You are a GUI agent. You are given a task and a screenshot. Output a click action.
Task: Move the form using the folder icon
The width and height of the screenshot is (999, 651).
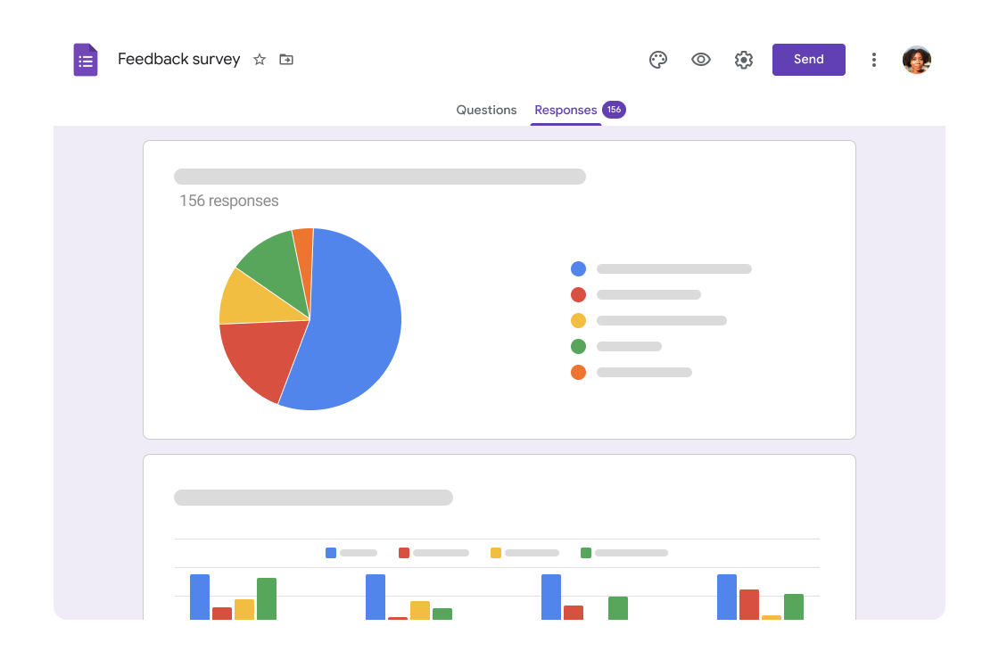(x=286, y=59)
